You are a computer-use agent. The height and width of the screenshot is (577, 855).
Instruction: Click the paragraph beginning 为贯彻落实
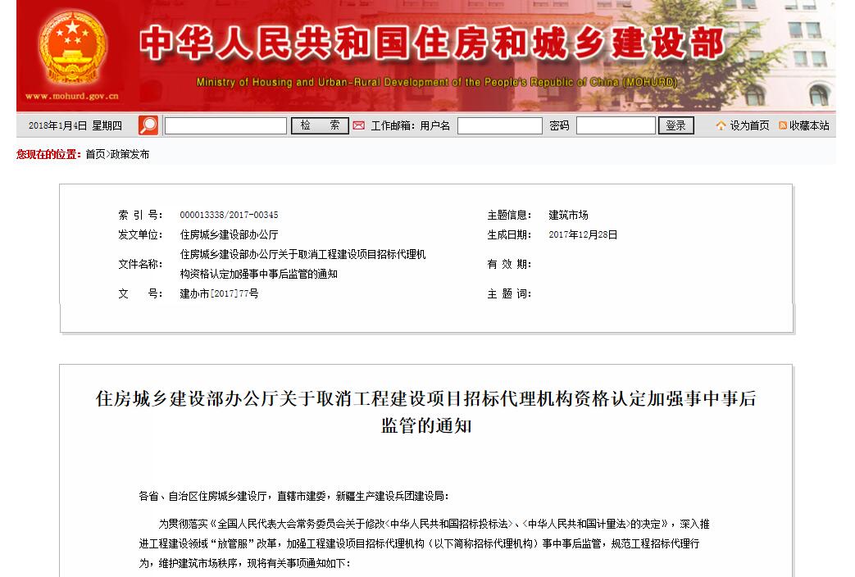click(425, 543)
